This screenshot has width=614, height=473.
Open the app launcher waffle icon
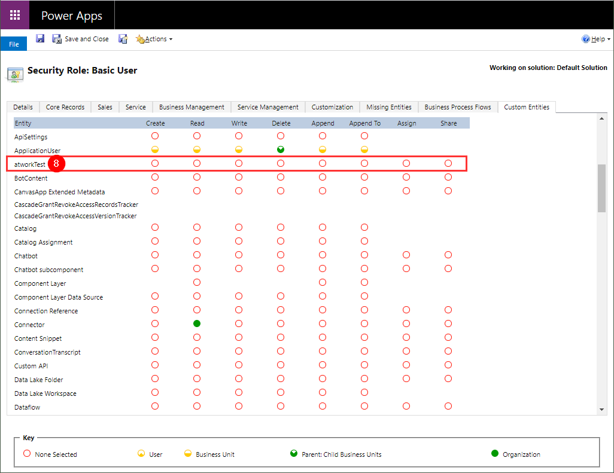(x=15, y=15)
